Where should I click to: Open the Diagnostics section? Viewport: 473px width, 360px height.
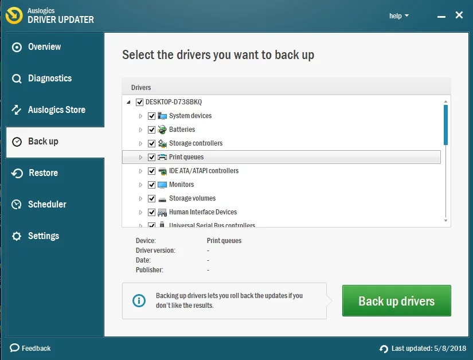point(55,79)
